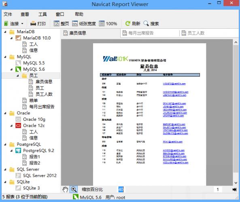240x202 pixels.
Task: Switch to the 雇员信息 tab
Action: tap(91, 33)
